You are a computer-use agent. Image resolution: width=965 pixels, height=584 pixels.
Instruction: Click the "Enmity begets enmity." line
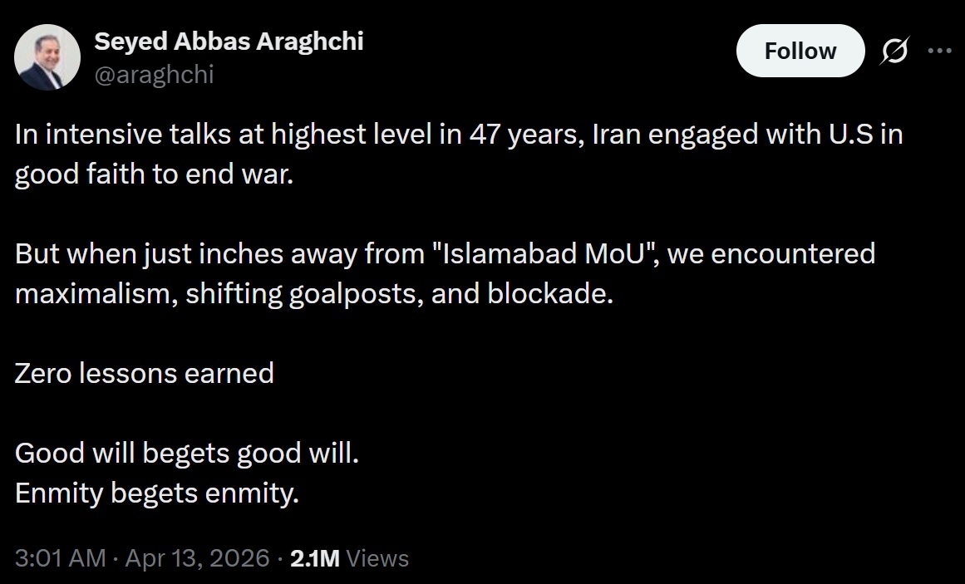[156, 493]
